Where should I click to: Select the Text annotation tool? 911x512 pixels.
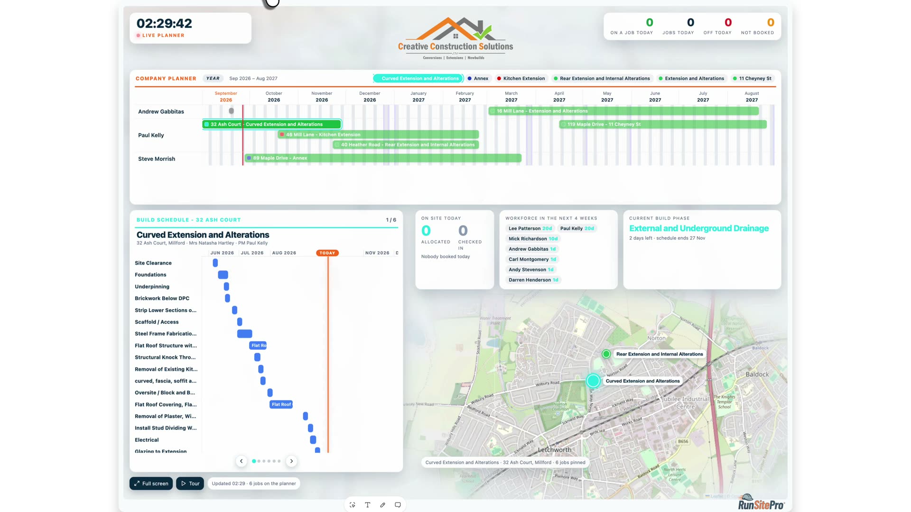pos(367,505)
